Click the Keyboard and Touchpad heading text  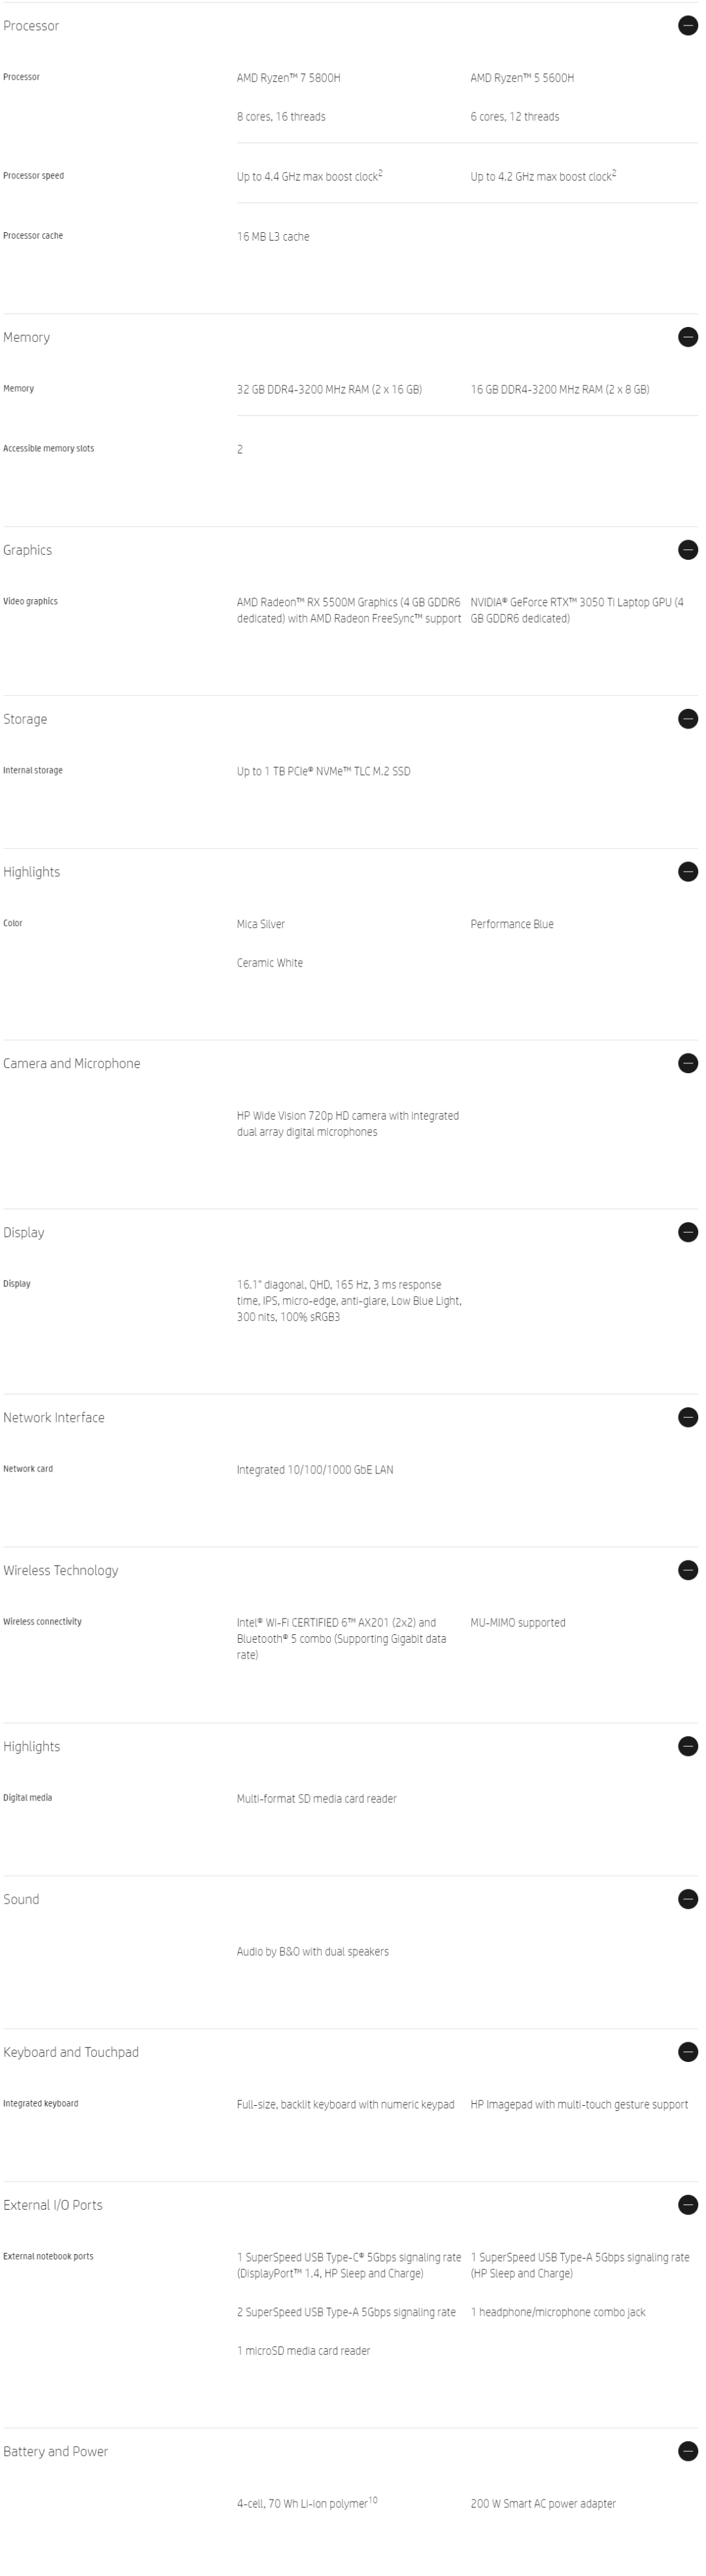pyautogui.click(x=71, y=2052)
